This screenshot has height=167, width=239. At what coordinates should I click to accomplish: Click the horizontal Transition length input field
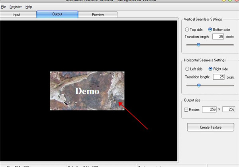pos(219,77)
